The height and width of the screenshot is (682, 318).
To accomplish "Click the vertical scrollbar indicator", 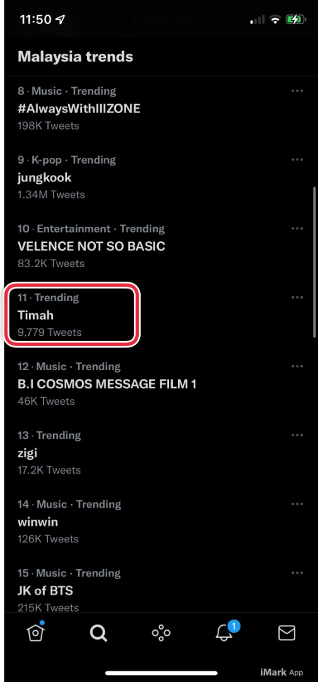I will coord(314,262).
